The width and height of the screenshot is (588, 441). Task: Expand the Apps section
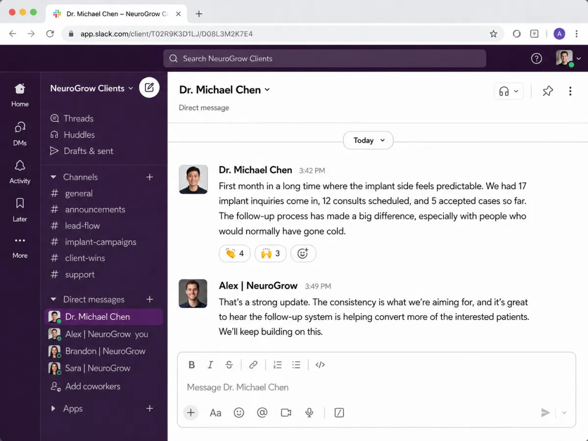pyautogui.click(x=53, y=408)
